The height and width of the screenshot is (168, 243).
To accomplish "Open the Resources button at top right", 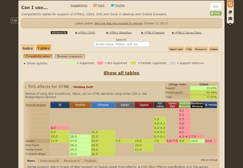I will [201, 49].
